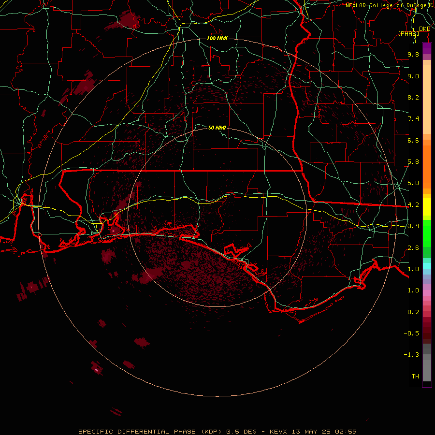
Task: Click the TH threshold label on the scale
Action: 415,377
